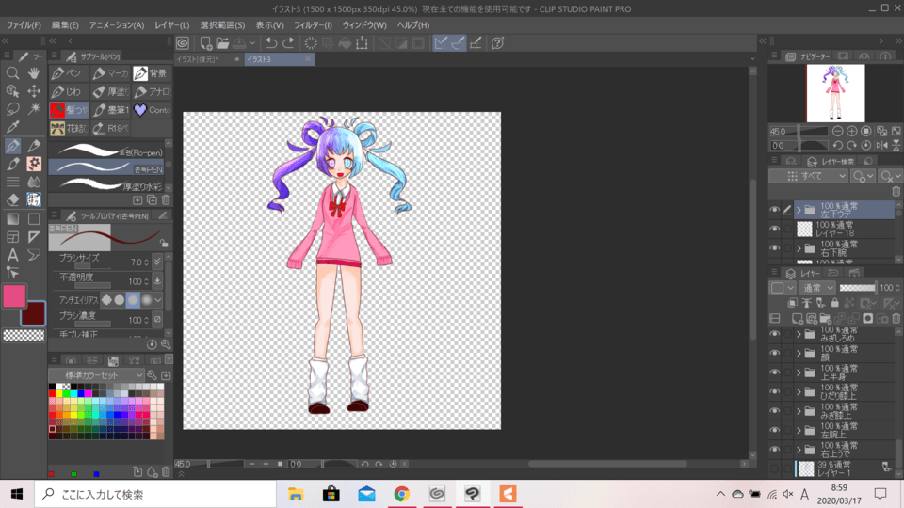Select the Hand move tool
Image resolution: width=904 pixels, height=508 pixels.
(x=34, y=73)
